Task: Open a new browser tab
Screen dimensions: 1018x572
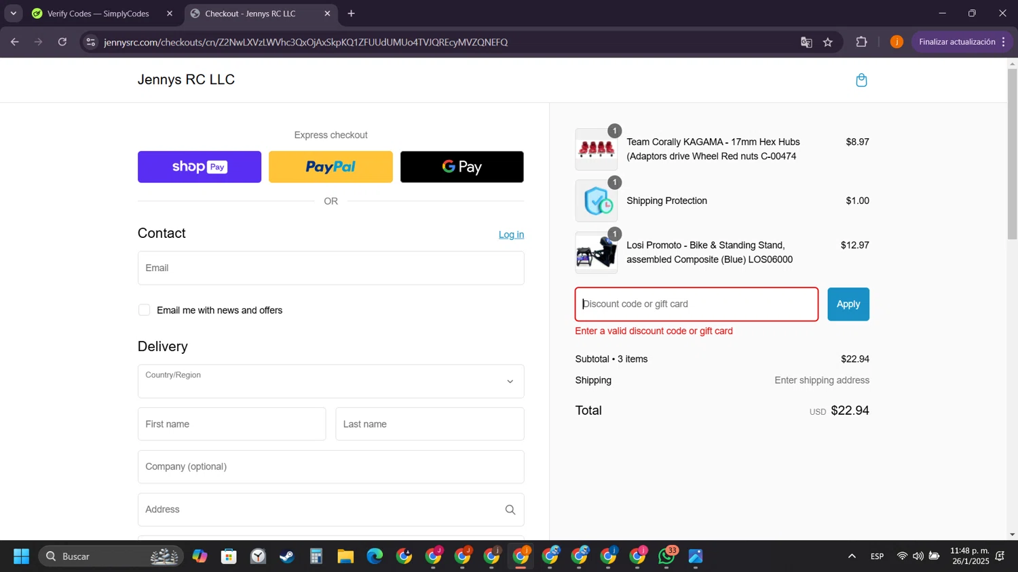Action: [x=351, y=14]
